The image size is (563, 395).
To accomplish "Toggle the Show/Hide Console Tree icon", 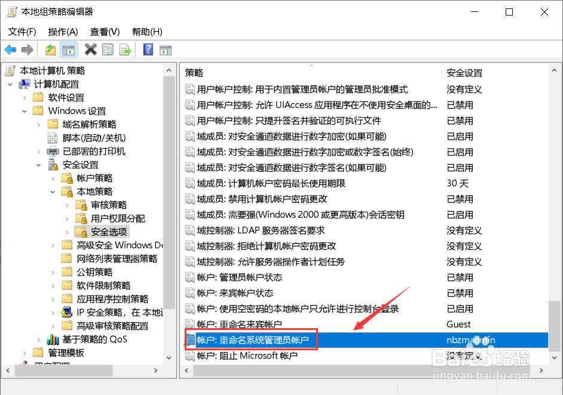I will pyautogui.click(x=69, y=50).
